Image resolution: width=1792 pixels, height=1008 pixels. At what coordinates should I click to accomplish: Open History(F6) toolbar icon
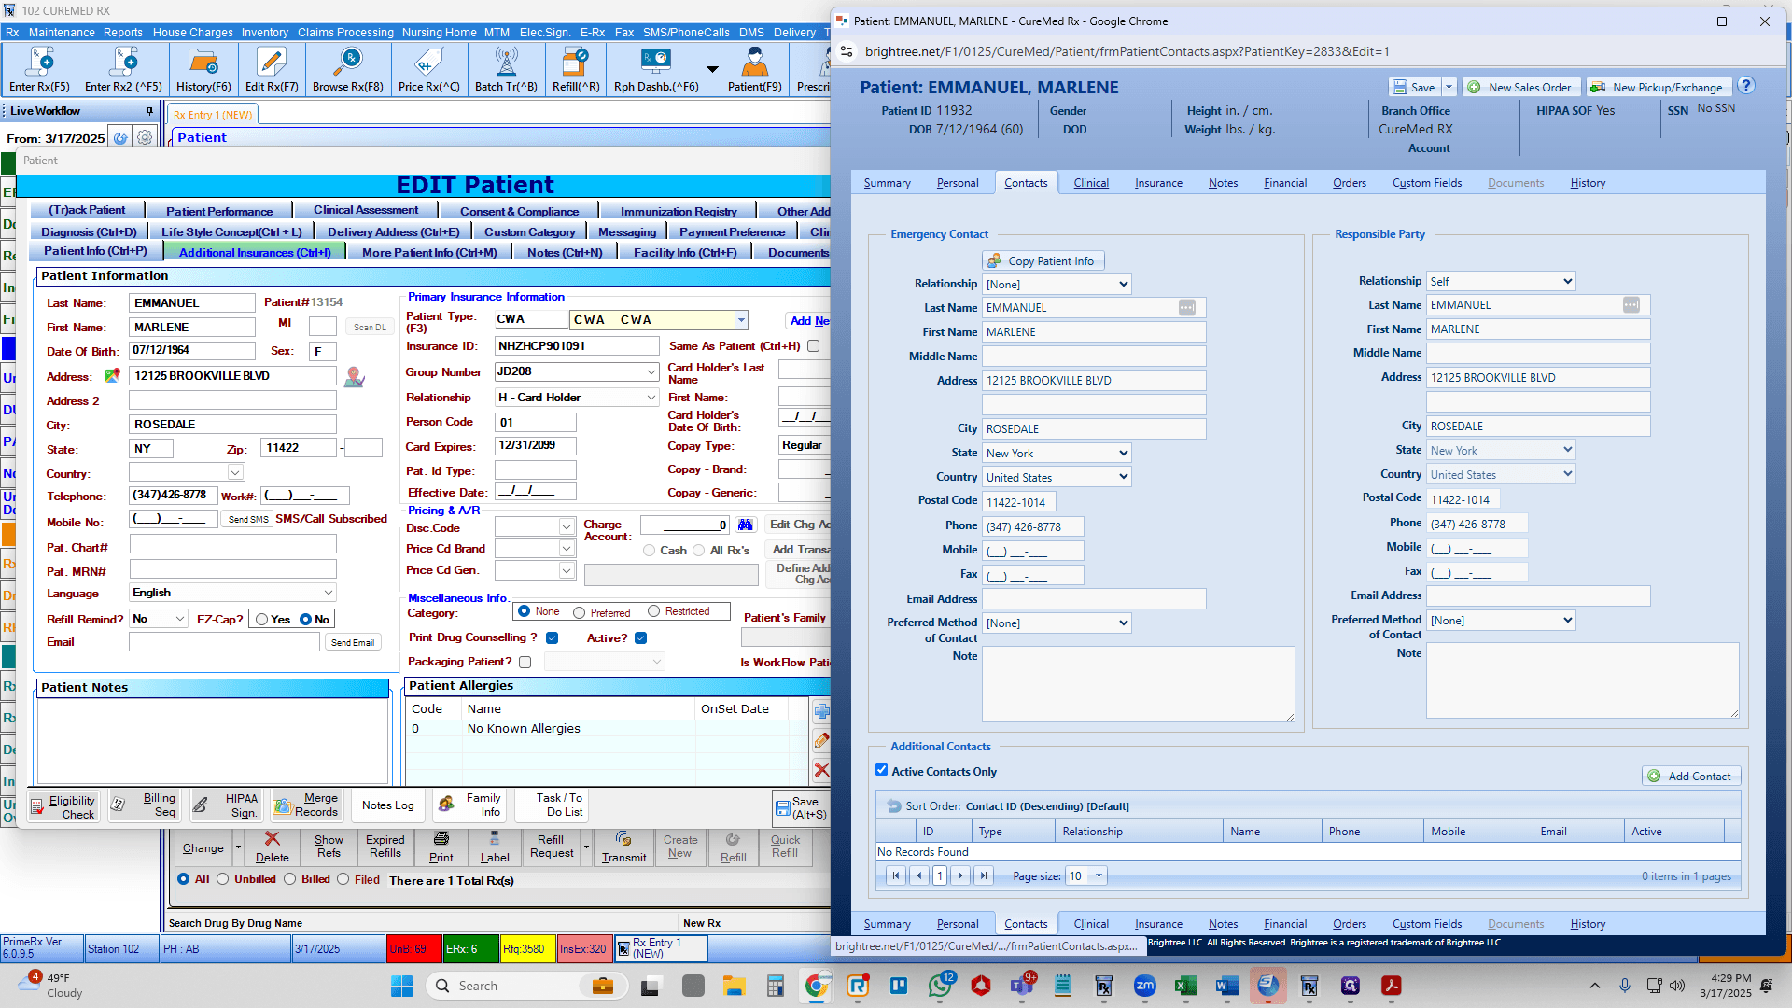(203, 70)
